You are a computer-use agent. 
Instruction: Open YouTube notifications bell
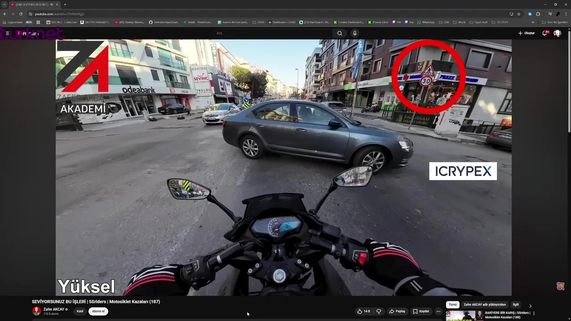pos(545,33)
